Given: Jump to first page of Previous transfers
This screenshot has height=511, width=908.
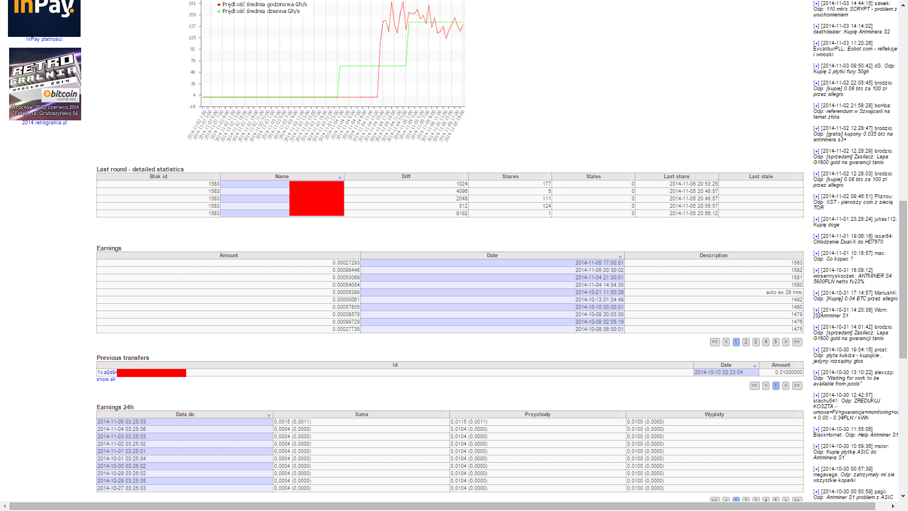Looking at the screenshot, I should [x=754, y=386].
